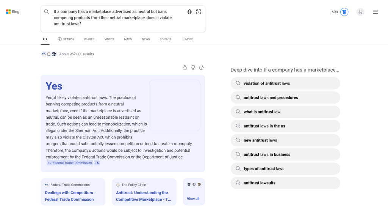Give thumbs up to the answer

point(185,68)
